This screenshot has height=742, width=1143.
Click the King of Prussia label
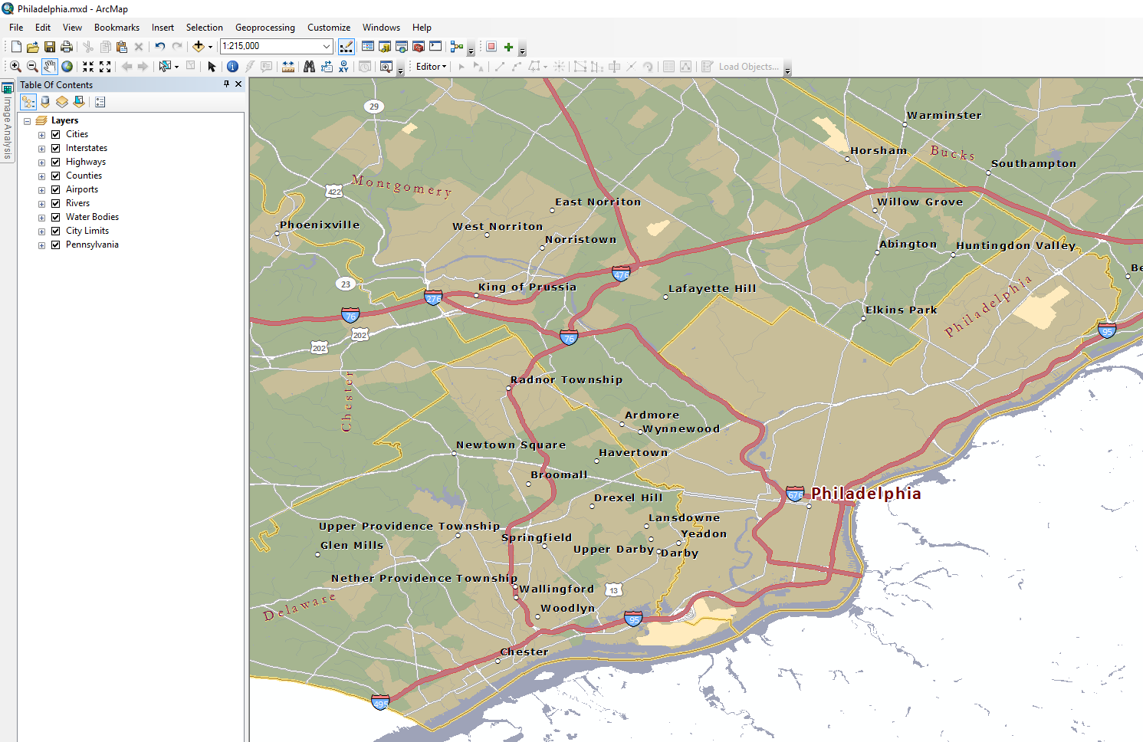coord(527,287)
